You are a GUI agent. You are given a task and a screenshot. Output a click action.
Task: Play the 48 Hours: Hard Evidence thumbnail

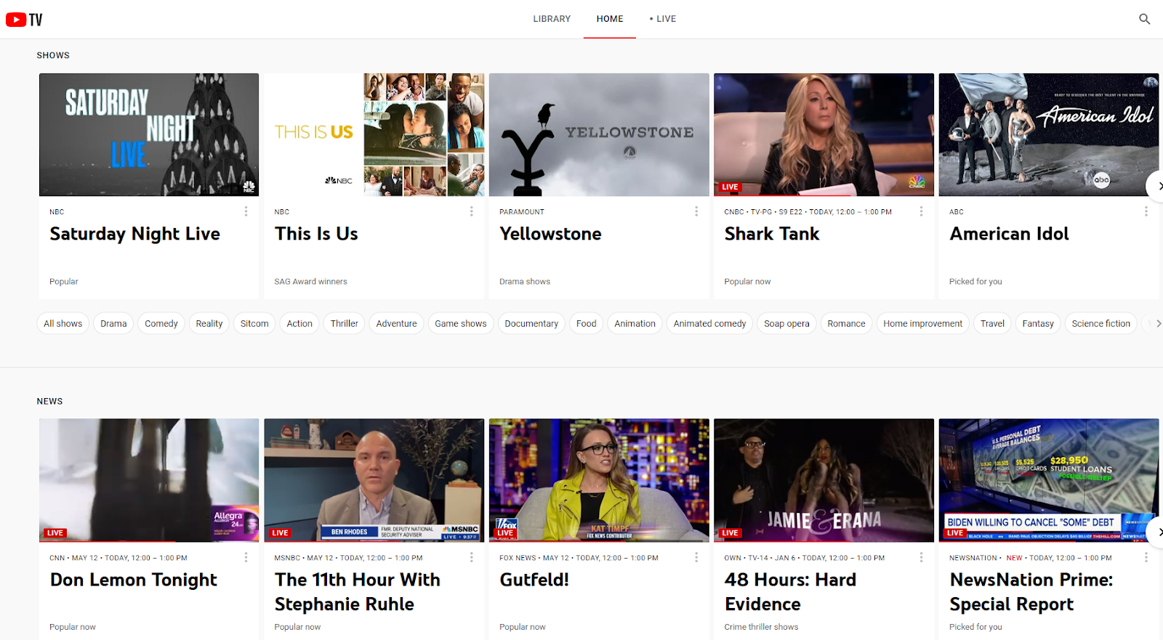click(824, 480)
